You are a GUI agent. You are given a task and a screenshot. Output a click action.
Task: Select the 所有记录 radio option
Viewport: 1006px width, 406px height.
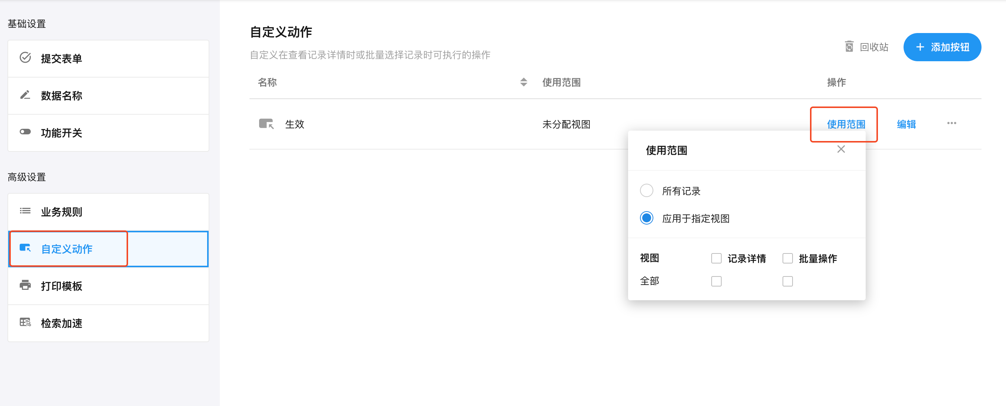point(646,190)
